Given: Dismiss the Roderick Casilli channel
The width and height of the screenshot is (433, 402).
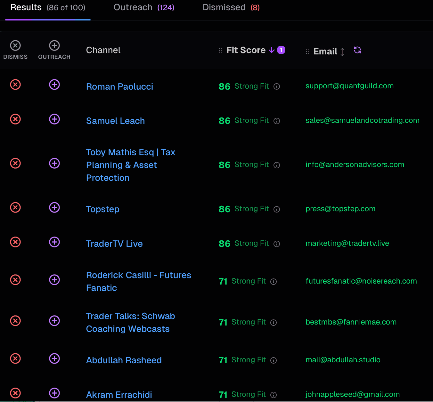Looking at the screenshot, I should (15, 280).
